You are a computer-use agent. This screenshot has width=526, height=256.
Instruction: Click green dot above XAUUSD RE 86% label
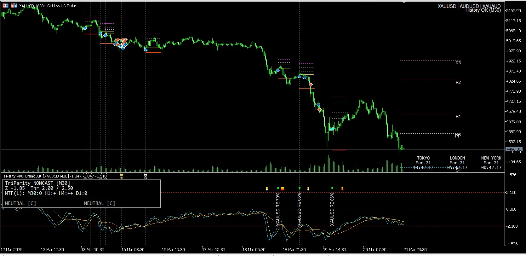[x=332, y=188]
